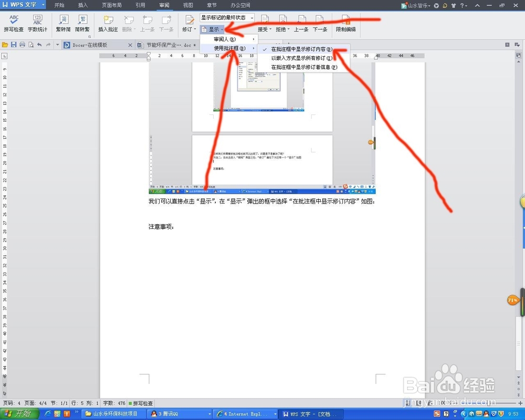Click the t-shirt skin icon in title bar

point(454,5)
